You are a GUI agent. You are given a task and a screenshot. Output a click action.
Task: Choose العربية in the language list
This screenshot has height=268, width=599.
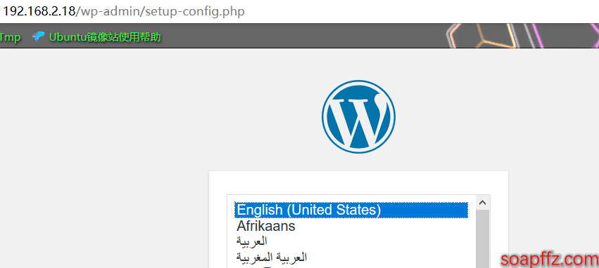(x=252, y=241)
